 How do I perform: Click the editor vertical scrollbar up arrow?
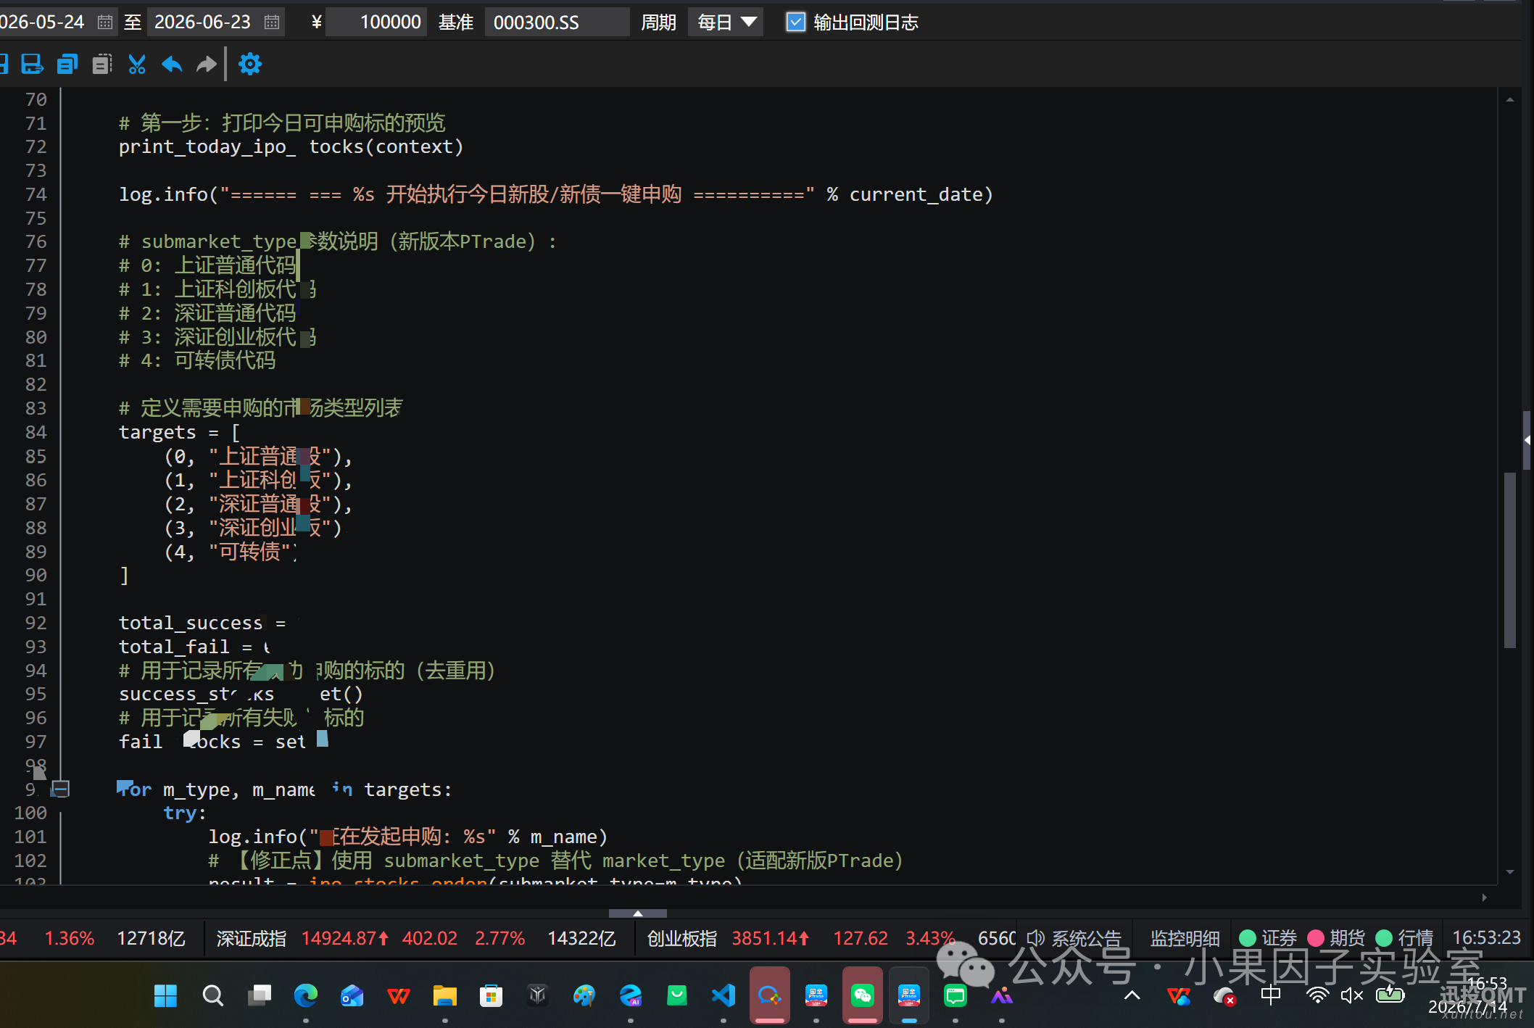click(1510, 100)
